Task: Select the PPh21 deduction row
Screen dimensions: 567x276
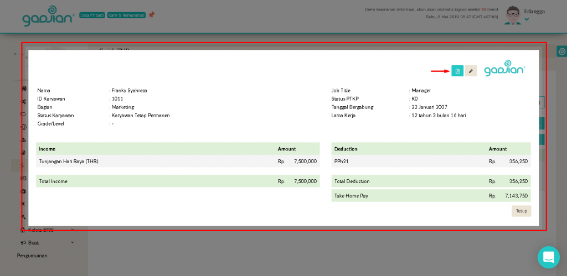Action: click(x=431, y=162)
